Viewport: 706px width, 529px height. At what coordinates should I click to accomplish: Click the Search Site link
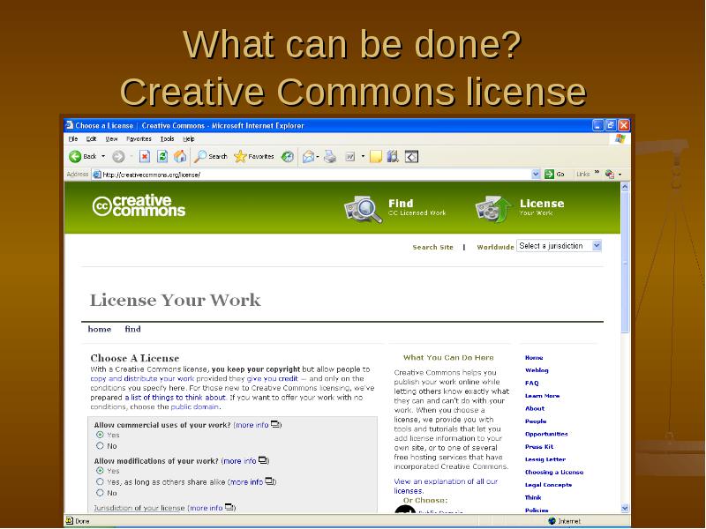click(x=432, y=247)
